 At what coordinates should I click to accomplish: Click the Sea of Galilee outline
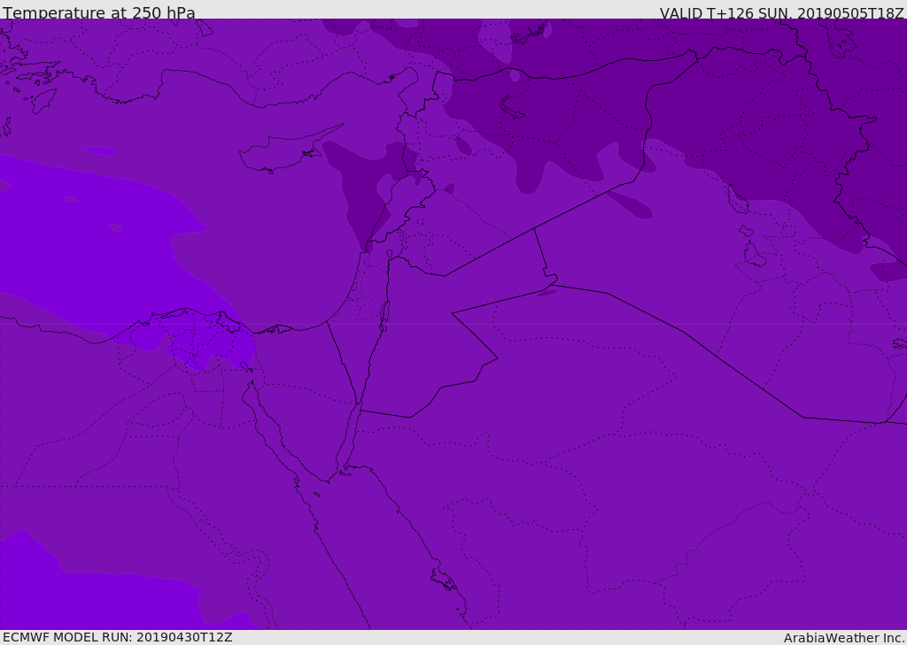pos(390,254)
